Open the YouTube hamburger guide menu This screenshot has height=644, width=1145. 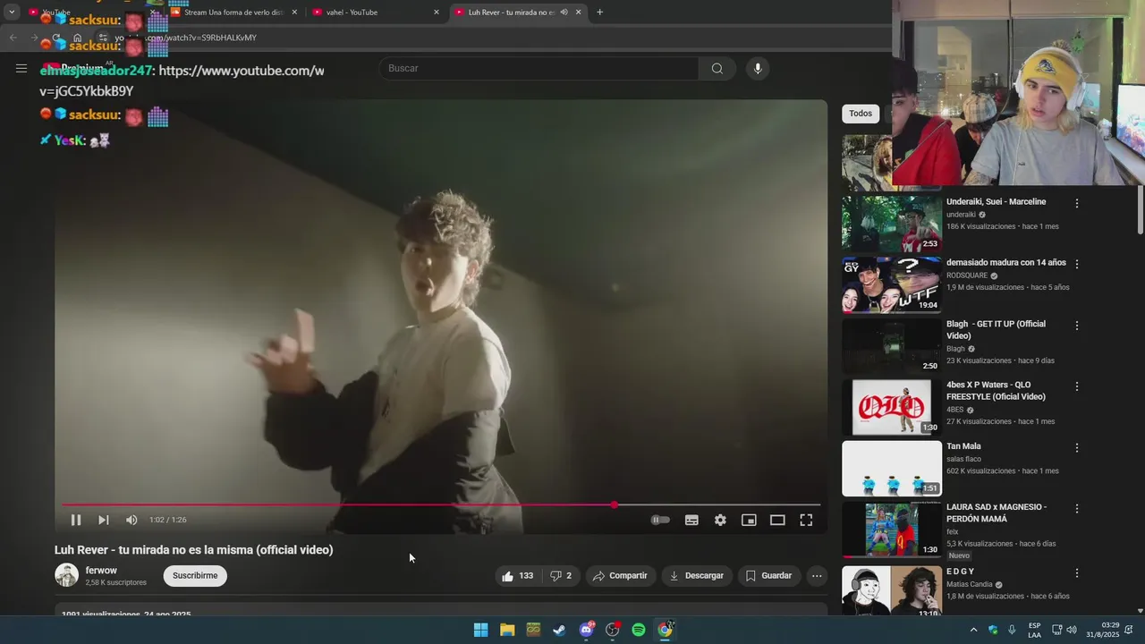(21, 68)
